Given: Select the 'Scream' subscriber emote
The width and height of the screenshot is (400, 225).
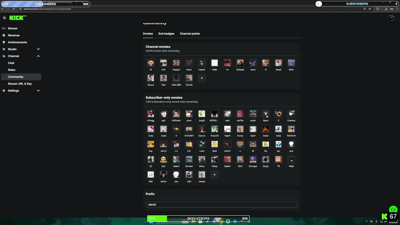Looking at the screenshot, I should (x=189, y=160).
